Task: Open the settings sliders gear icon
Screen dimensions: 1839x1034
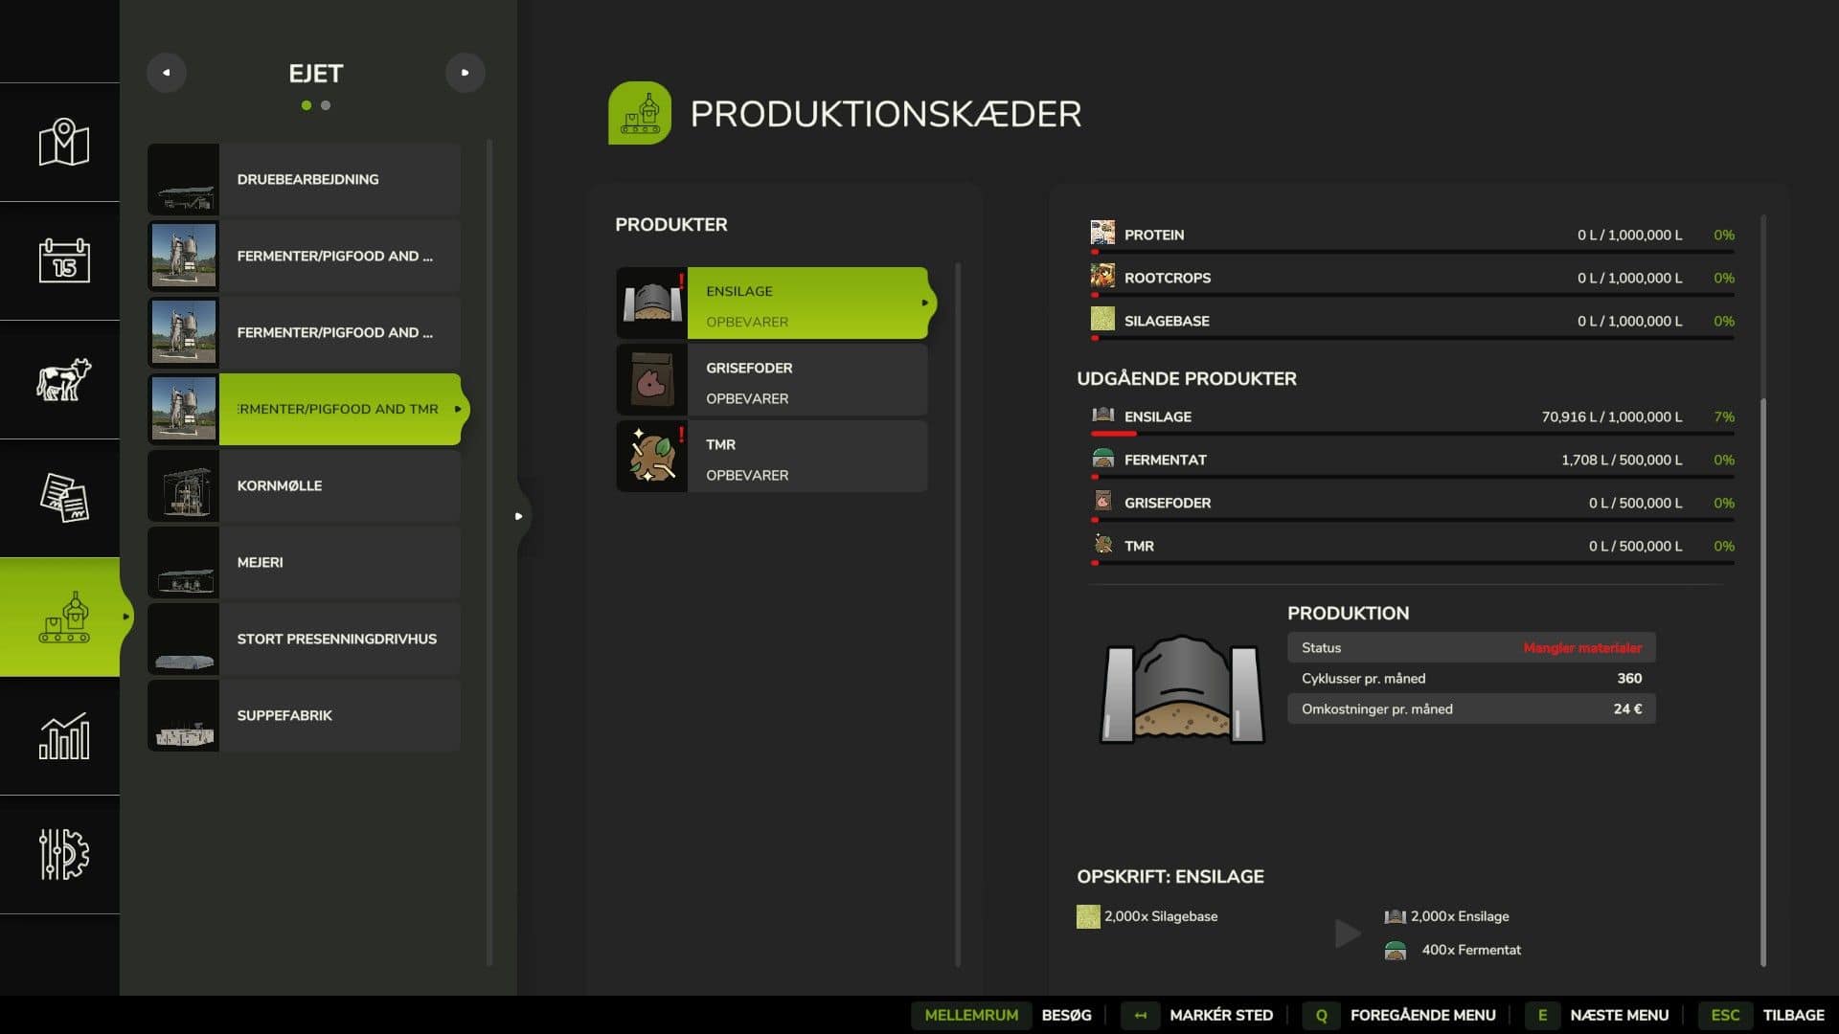Action: (63, 854)
